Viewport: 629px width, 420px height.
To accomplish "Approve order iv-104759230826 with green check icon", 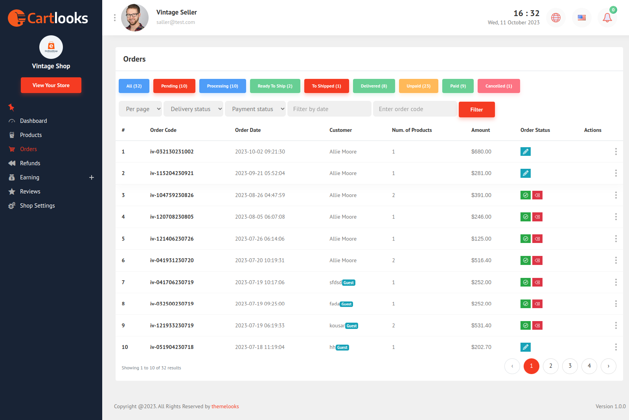I will (x=526, y=195).
